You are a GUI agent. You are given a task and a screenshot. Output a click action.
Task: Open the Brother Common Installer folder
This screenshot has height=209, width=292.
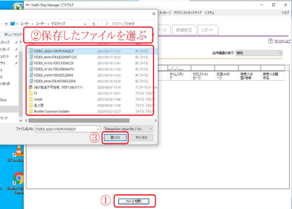coord(93,111)
